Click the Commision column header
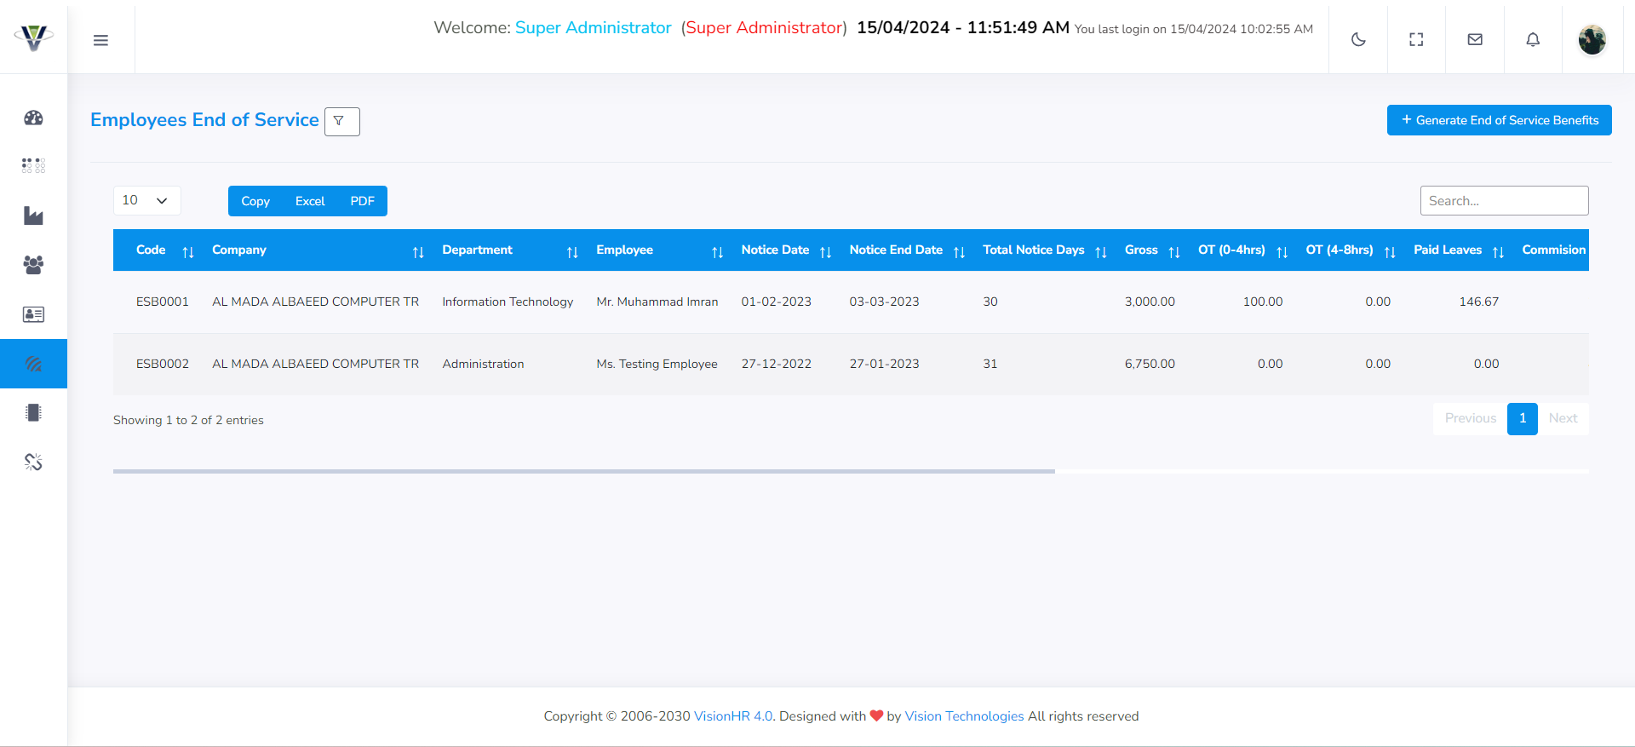 [1553, 250]
